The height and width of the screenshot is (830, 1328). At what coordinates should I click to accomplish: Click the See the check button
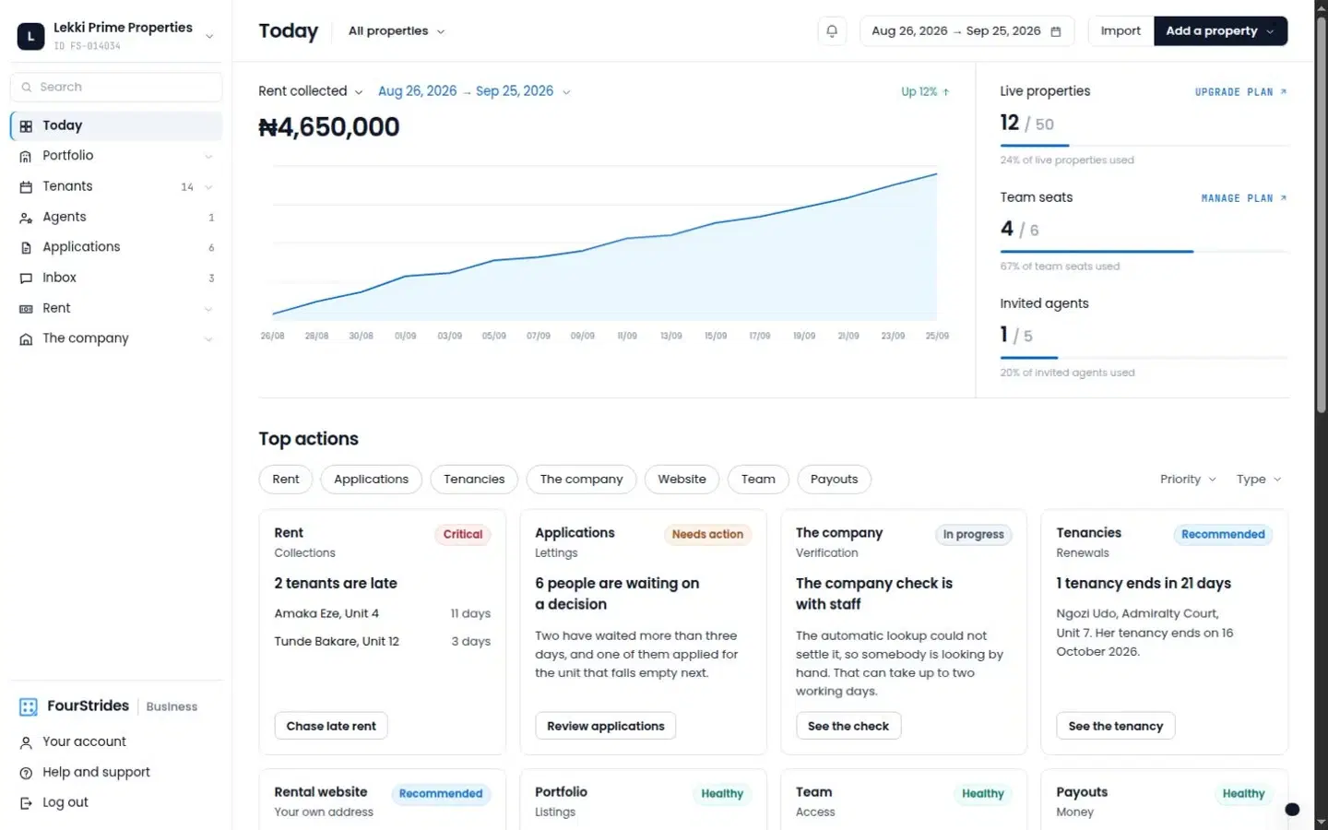(848, 726)
